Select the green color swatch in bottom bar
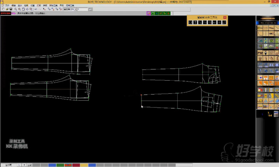279x167 pixels. click(x=60, y=165)
